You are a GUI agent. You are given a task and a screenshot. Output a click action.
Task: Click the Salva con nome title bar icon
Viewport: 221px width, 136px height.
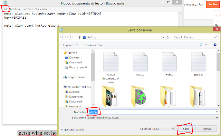(61, 30)
